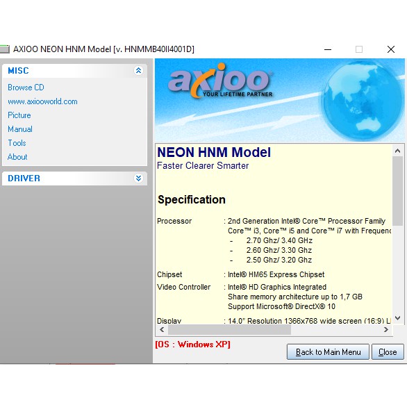Click the OS : Windows XP label
This screenshot has width=407, height=407.
tap(192, 344)
